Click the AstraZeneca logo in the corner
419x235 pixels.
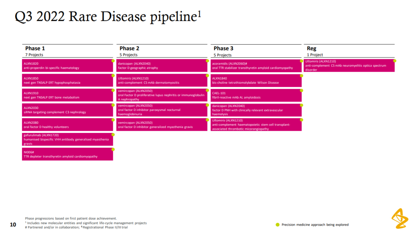(x=400, y=218)
